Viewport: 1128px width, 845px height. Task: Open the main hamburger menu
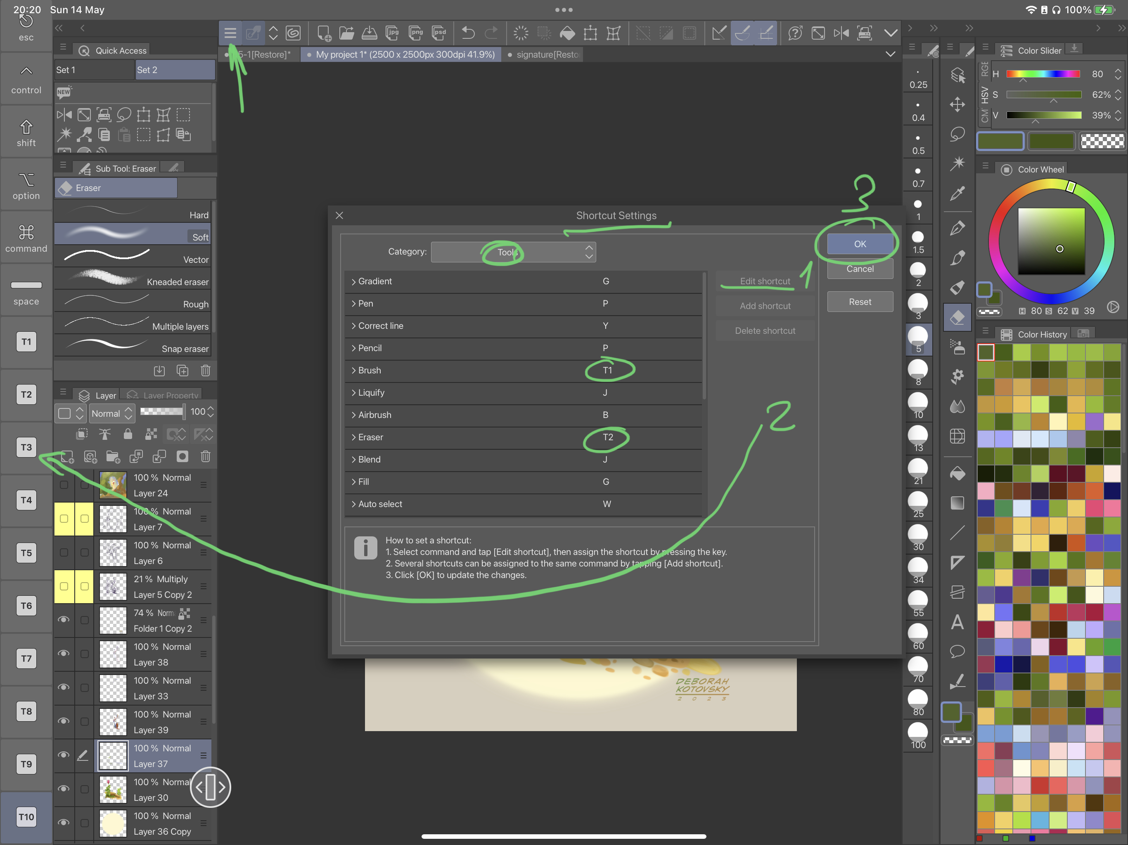tap(230, 33)
